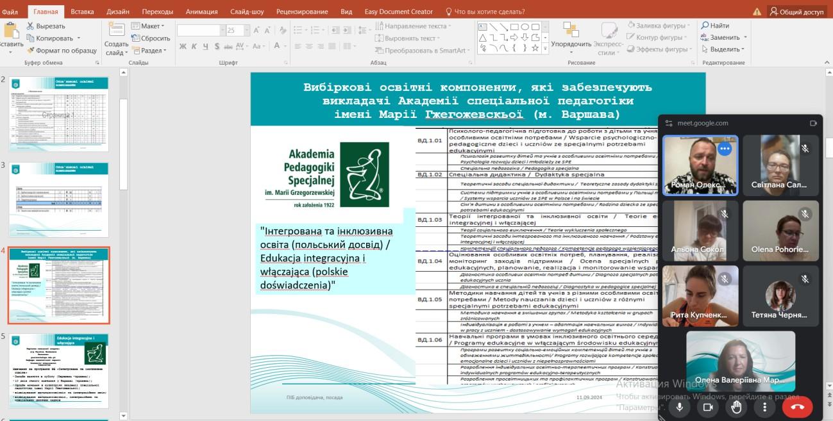Image resolution: width=833 pixels, height=421 pixels.
Task: Turn off camera in Google Meet window
Action: click(x=708, y=406)
